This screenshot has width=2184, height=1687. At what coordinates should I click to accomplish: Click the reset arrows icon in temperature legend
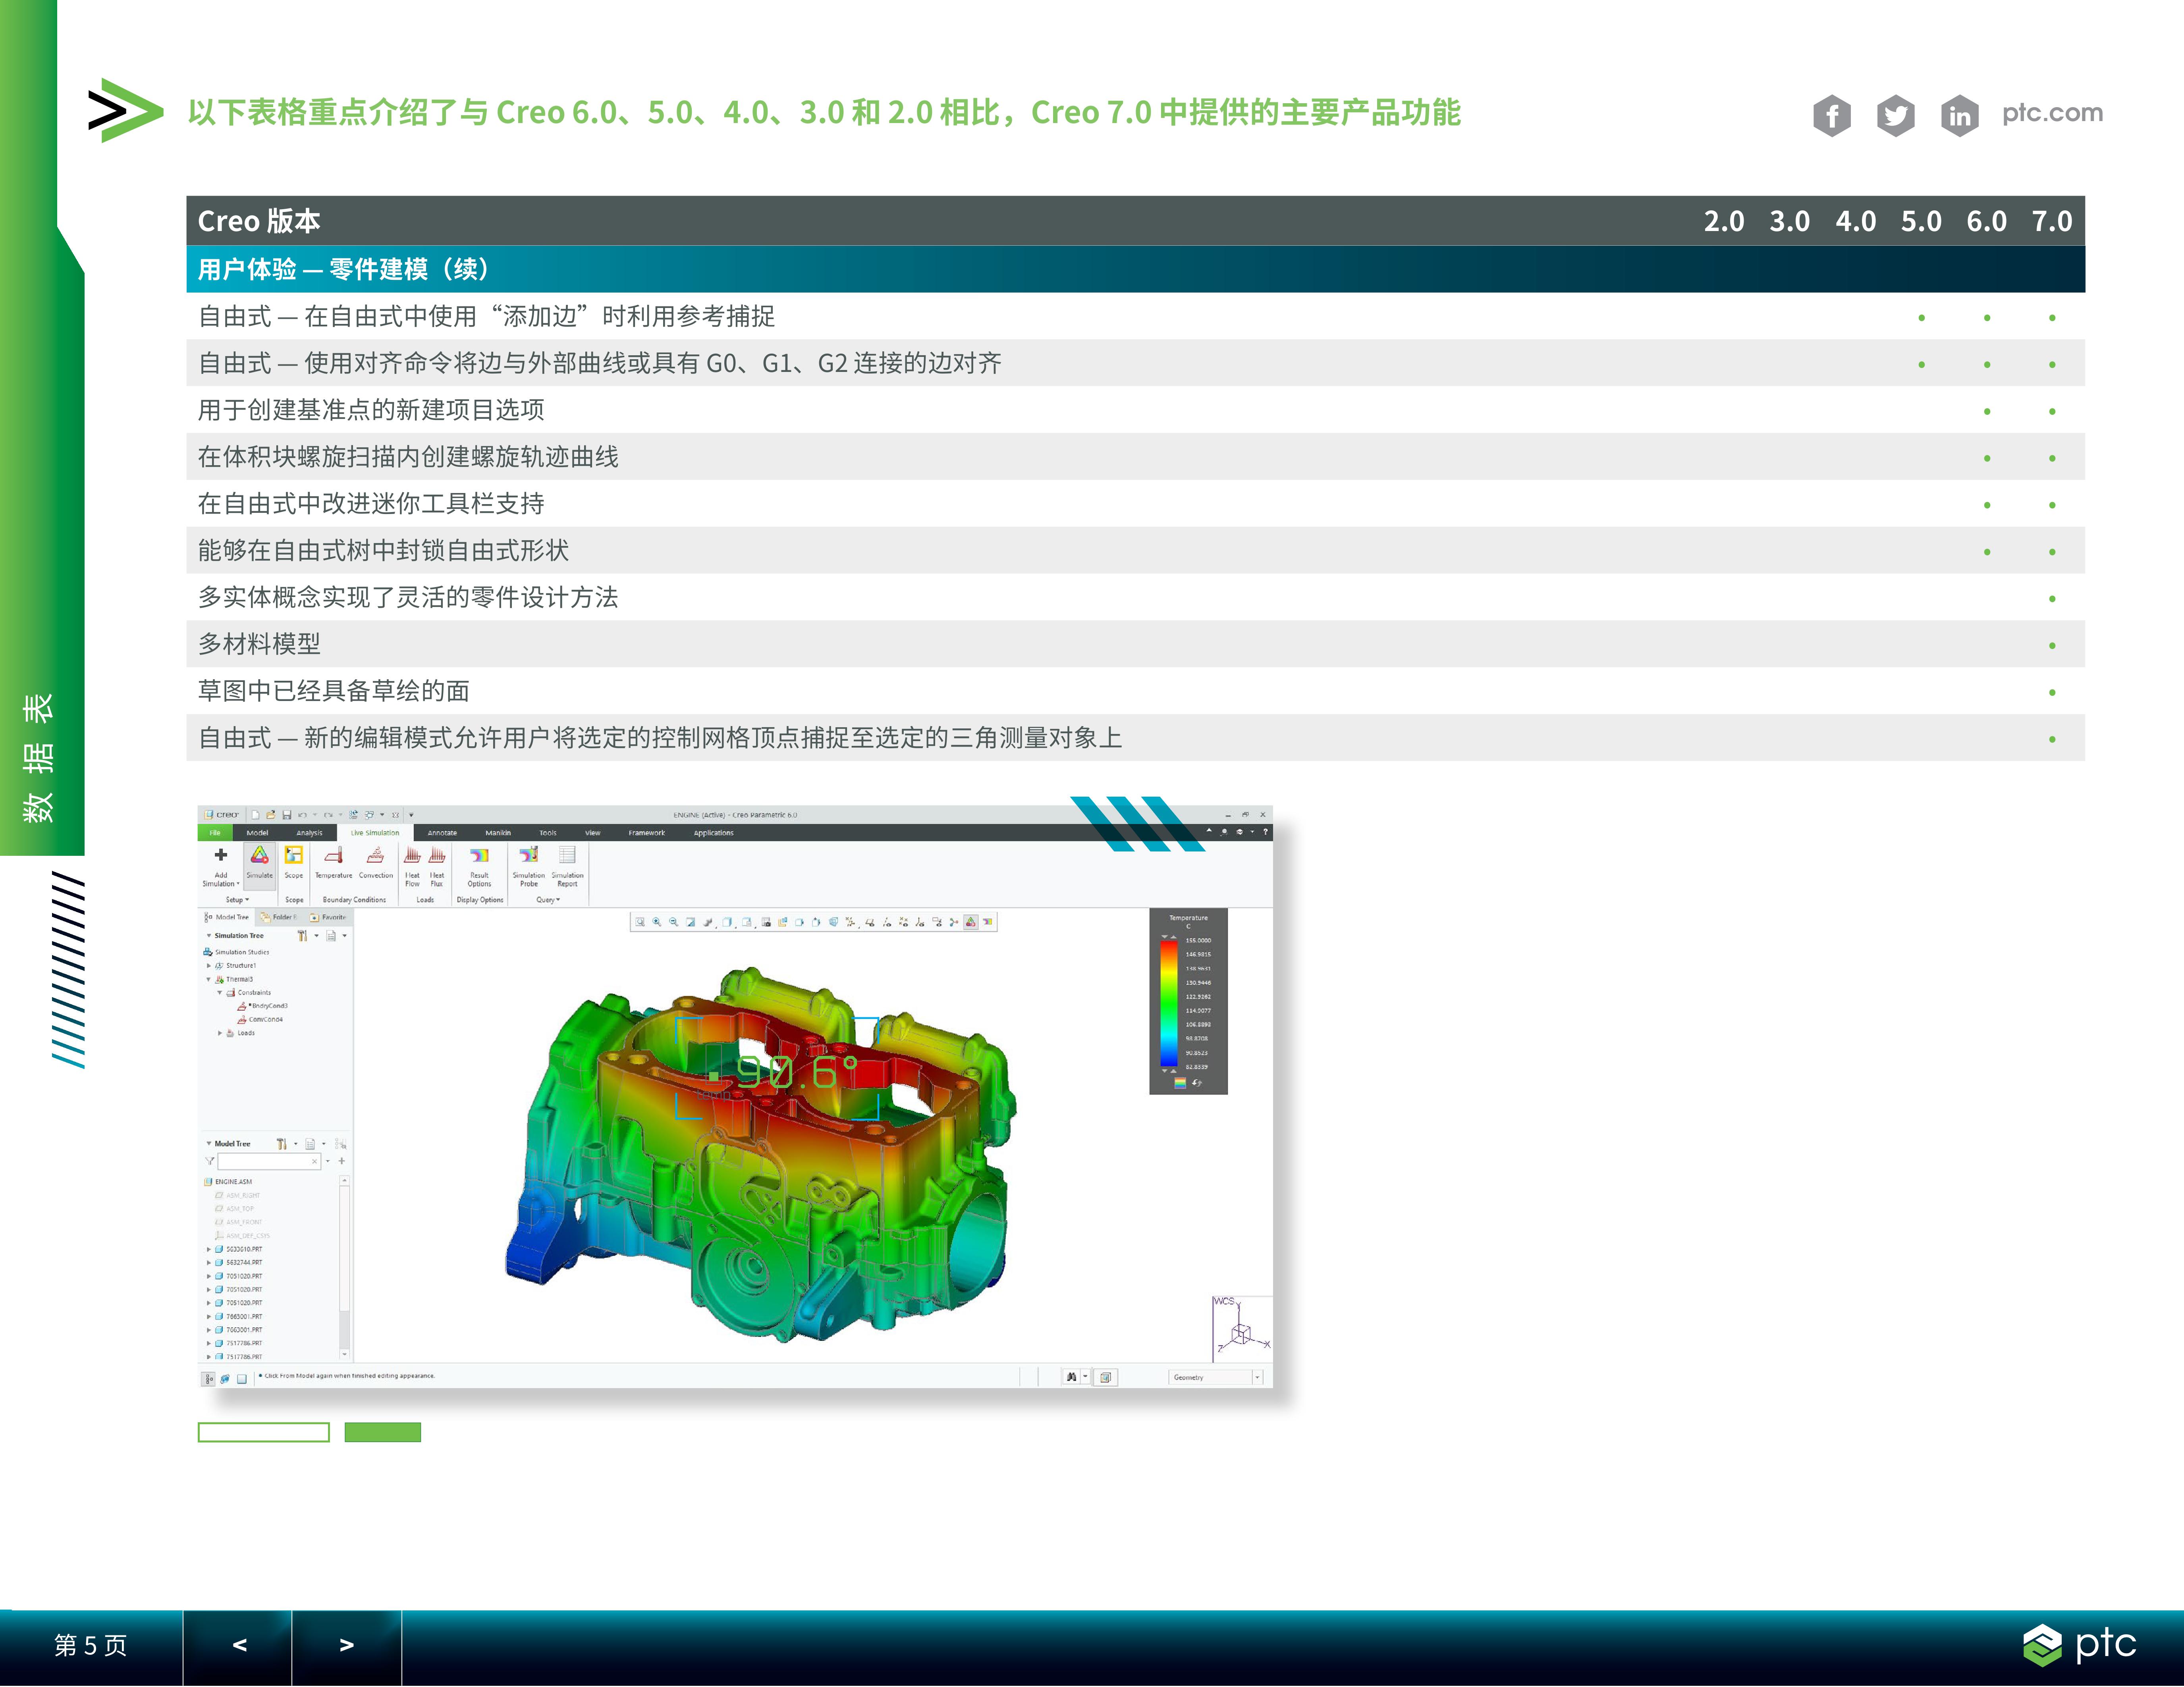(1197, 1082)
